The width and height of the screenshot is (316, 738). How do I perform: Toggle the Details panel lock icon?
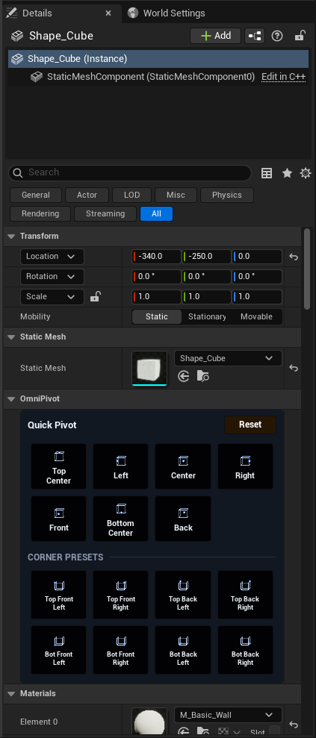coord(300,36)
